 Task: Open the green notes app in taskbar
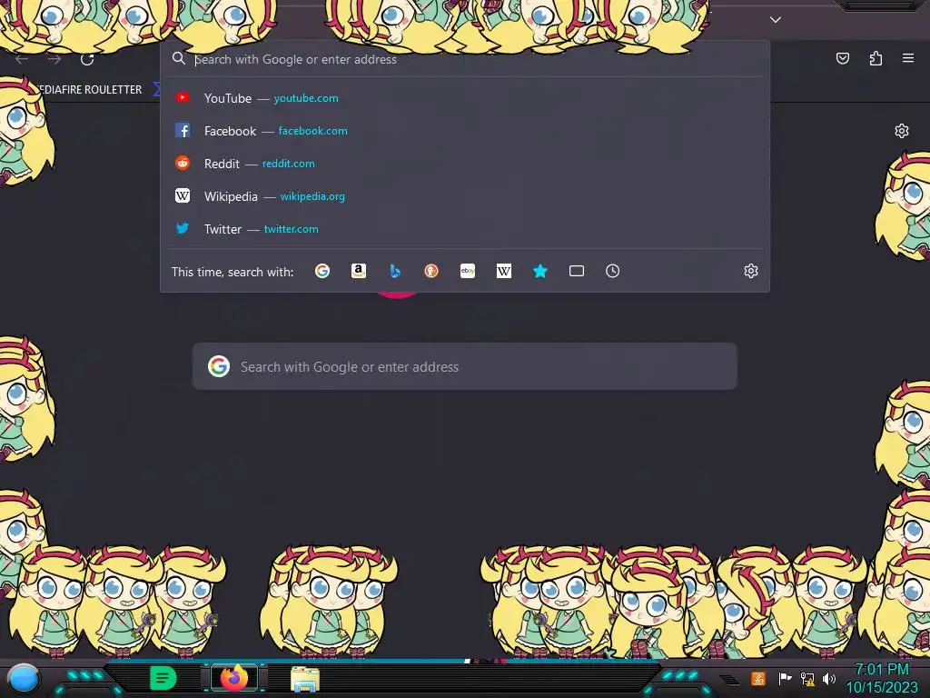click(x=163, y=678)
